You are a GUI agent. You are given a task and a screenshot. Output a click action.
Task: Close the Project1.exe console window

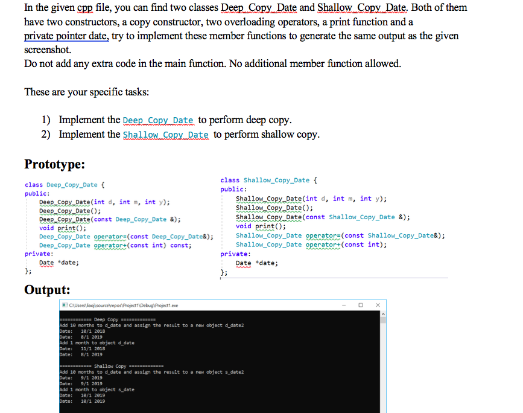coord(378,306)
